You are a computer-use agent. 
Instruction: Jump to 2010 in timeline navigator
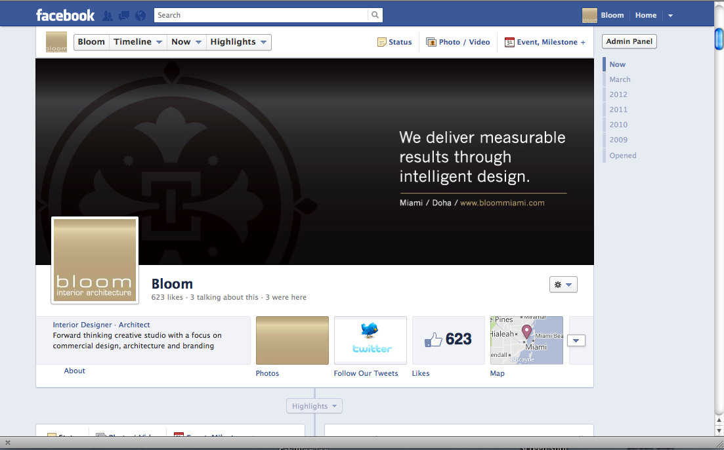(x=618, y=125)
